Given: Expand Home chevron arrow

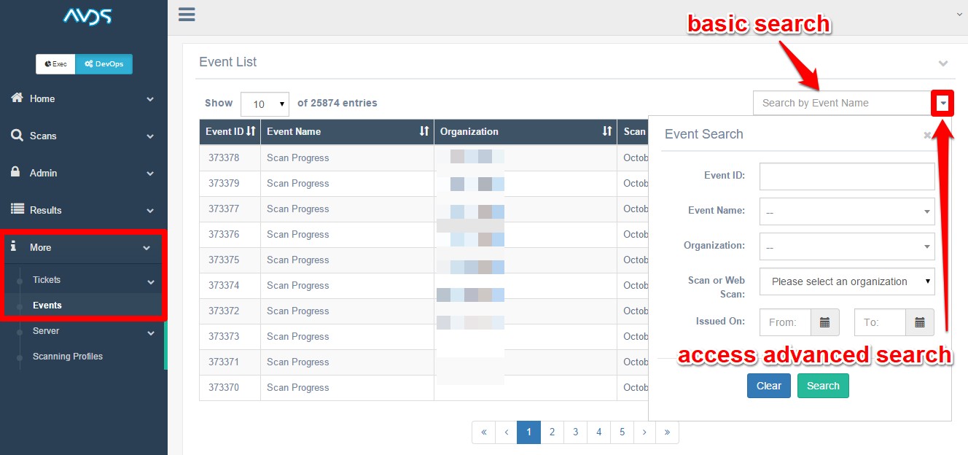Looking at the screenshot, I should (x=150, y=99).
